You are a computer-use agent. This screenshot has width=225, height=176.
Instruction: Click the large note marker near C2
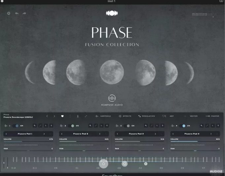pos(103,164)
